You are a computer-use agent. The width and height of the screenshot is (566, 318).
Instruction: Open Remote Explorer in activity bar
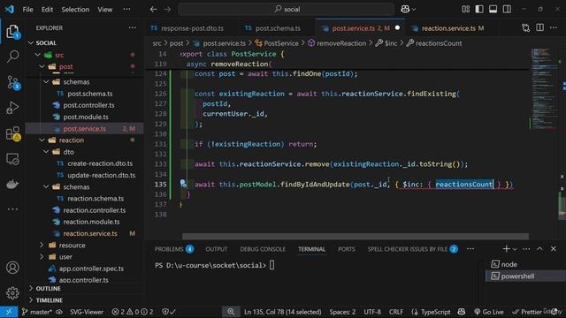pyautogui.click(x=12, y=159)
